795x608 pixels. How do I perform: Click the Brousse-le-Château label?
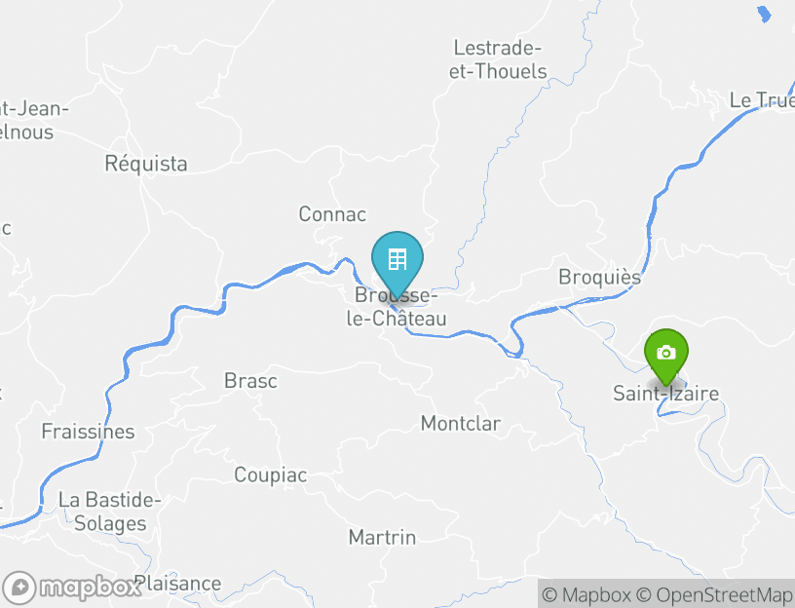pos(397,307)
